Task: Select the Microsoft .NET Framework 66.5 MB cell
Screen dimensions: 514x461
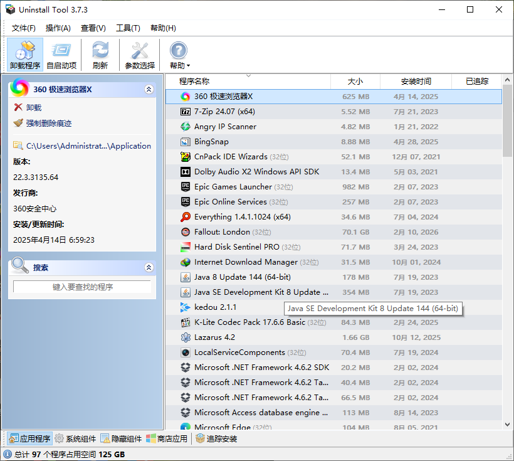Action: point(355,398)
